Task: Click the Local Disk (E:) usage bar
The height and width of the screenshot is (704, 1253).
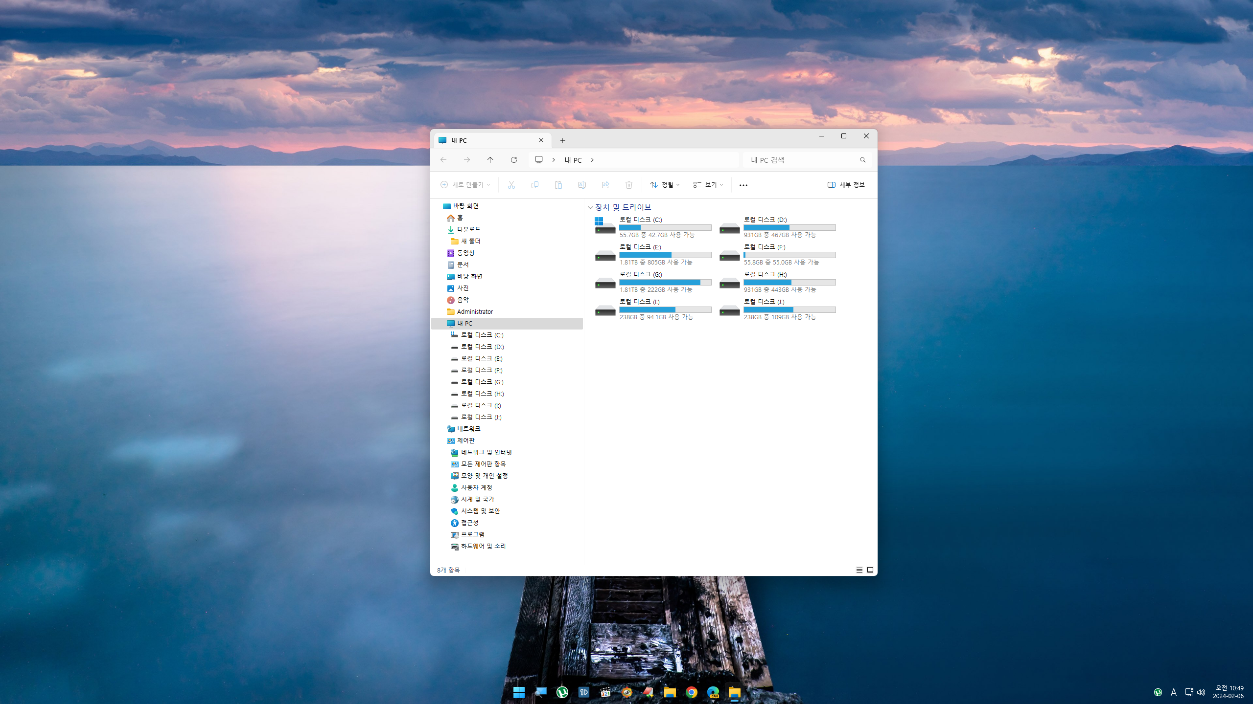Action: 665,255
